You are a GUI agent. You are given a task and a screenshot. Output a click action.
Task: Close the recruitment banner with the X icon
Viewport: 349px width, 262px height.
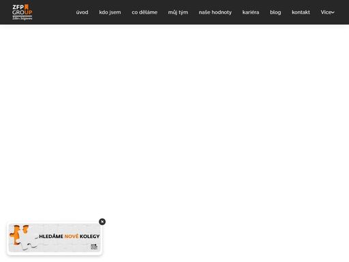(x=102, y=222)
